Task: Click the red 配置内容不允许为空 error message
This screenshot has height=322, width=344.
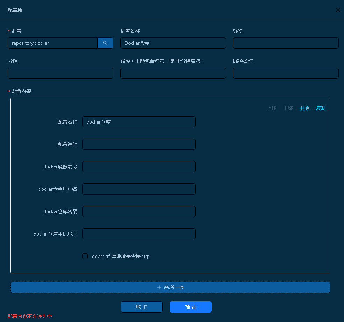Action: [x=30, y=316]
